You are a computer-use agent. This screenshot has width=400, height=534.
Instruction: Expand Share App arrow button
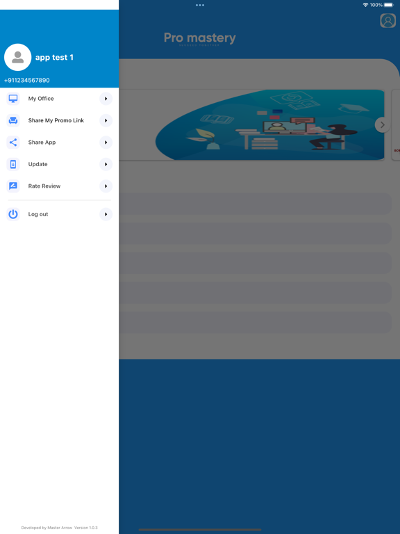tap(106, 143)
